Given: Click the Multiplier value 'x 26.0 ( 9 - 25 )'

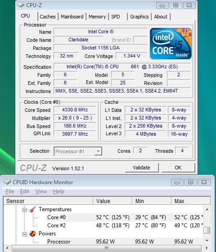Looking at the screenshot, I should 75,118.
